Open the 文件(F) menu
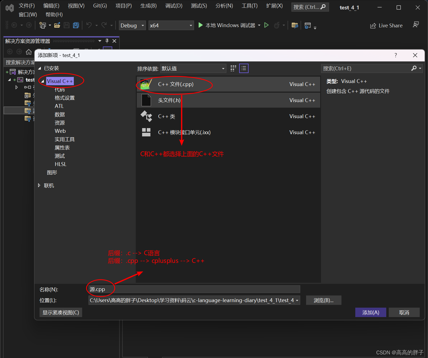Image resolution: width=428 pixels, height=358 pixels. [x=27, y=6]
